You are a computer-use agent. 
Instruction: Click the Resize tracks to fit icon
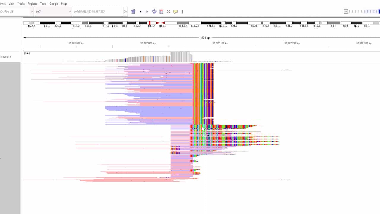click(168, 12)
